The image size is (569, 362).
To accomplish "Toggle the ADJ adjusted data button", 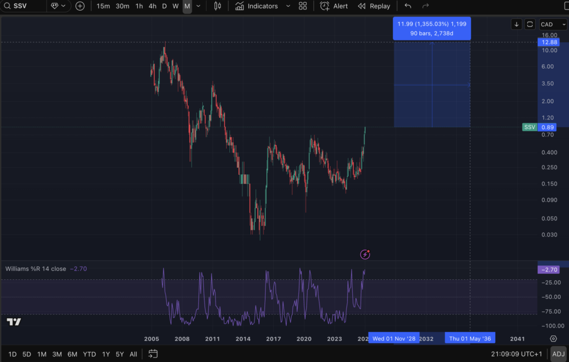I will pyautogui.click(x=558, y=354).
